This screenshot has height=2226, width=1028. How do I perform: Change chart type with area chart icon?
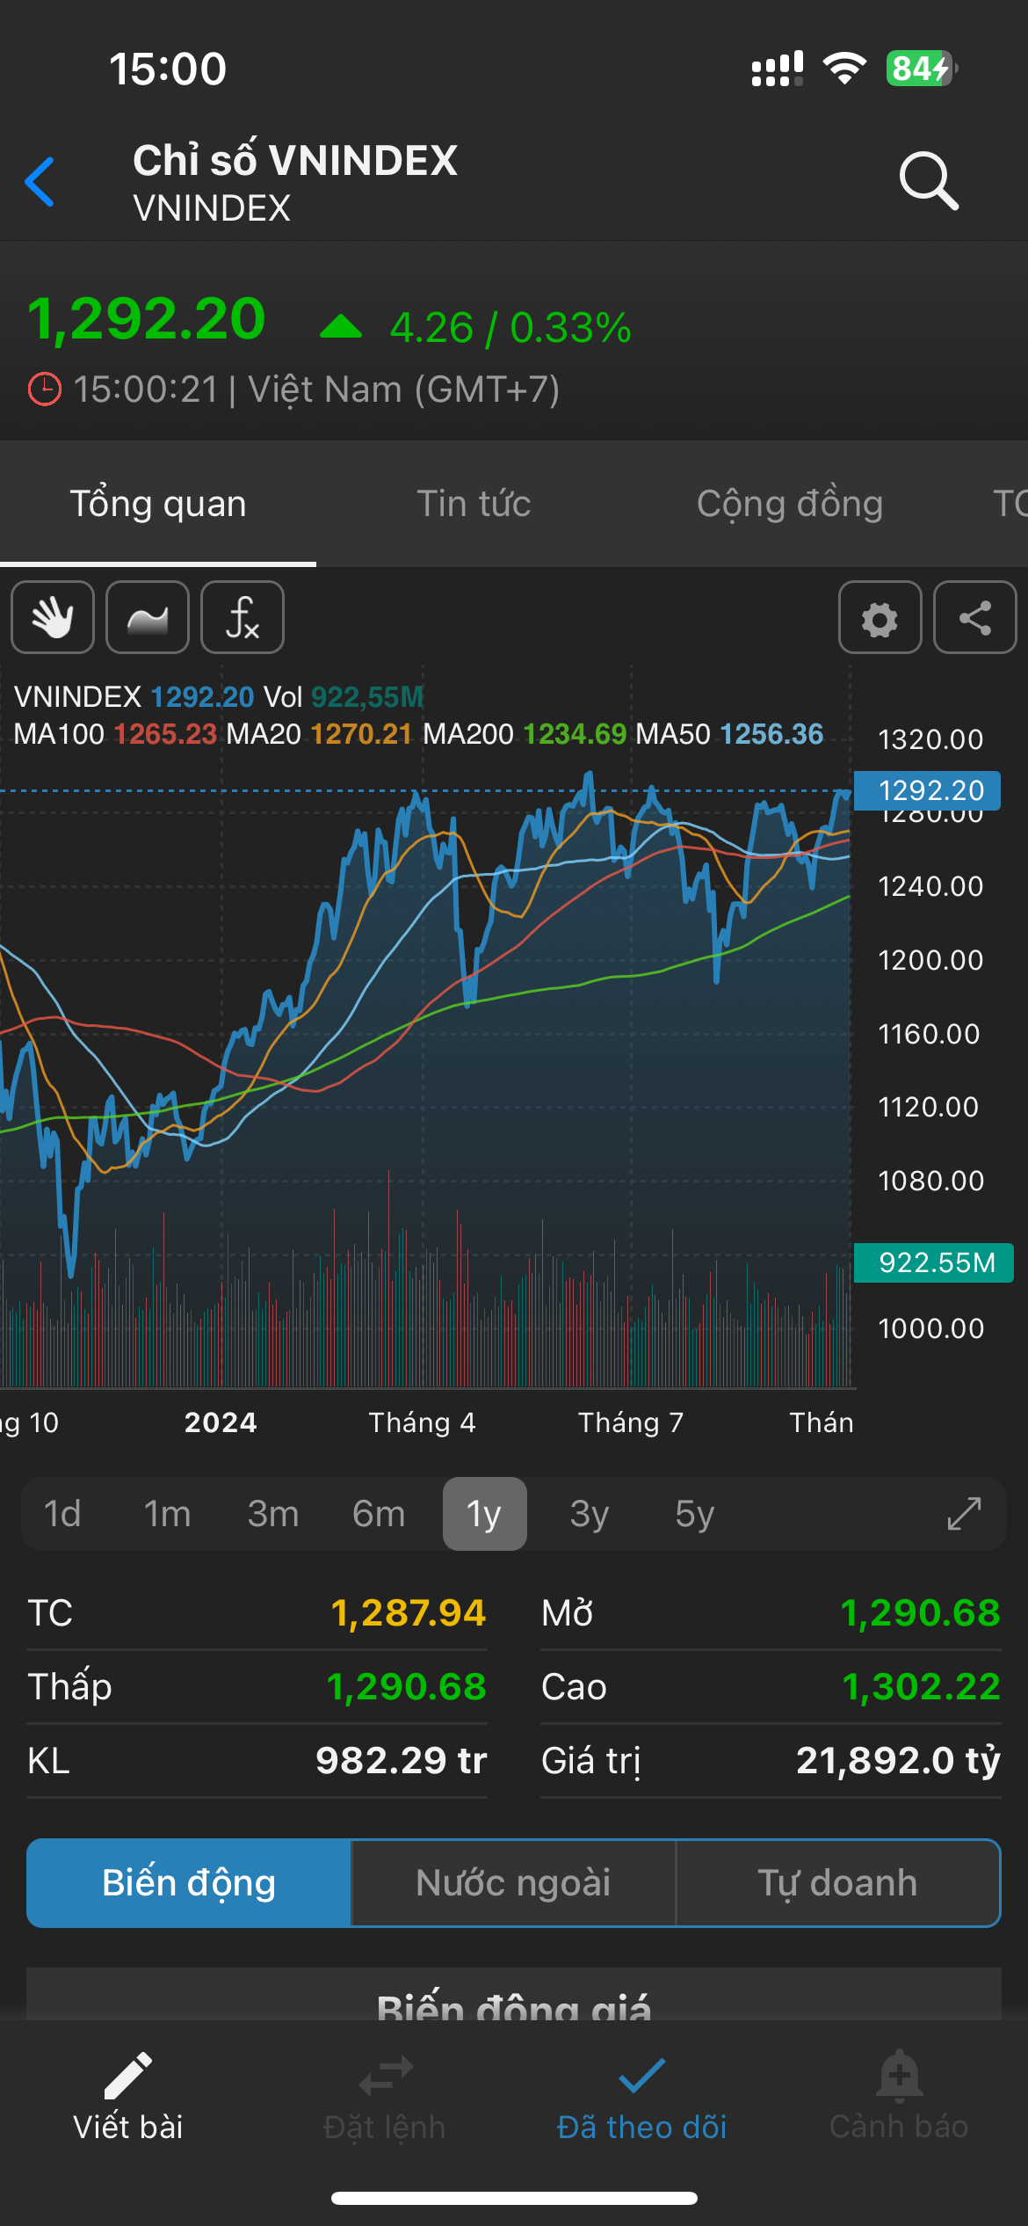pos(148,617)
